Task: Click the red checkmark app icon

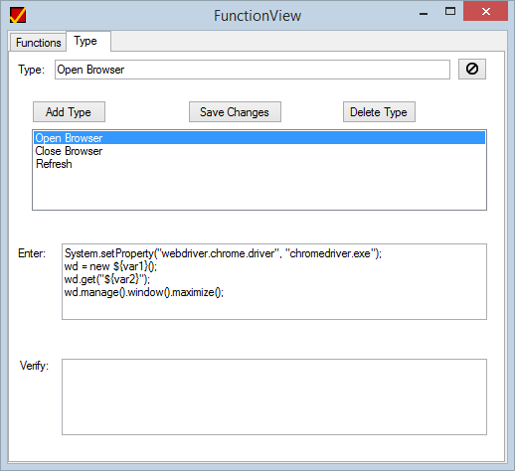Action: click(18, 15)
